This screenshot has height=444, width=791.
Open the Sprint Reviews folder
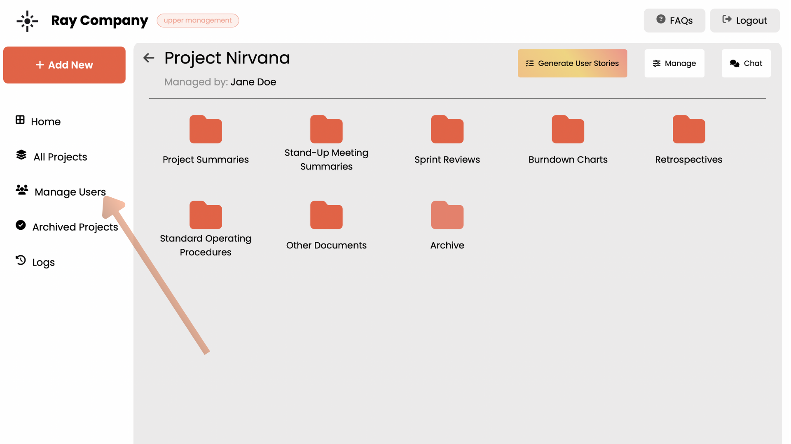pos(447,130)
